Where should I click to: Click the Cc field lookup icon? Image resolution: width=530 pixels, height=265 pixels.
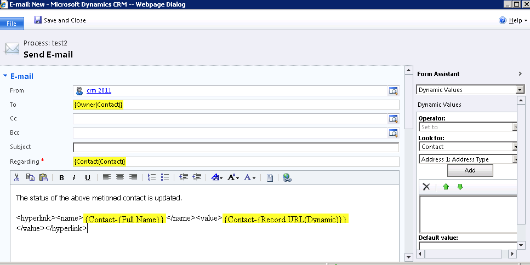click(393, 118)
